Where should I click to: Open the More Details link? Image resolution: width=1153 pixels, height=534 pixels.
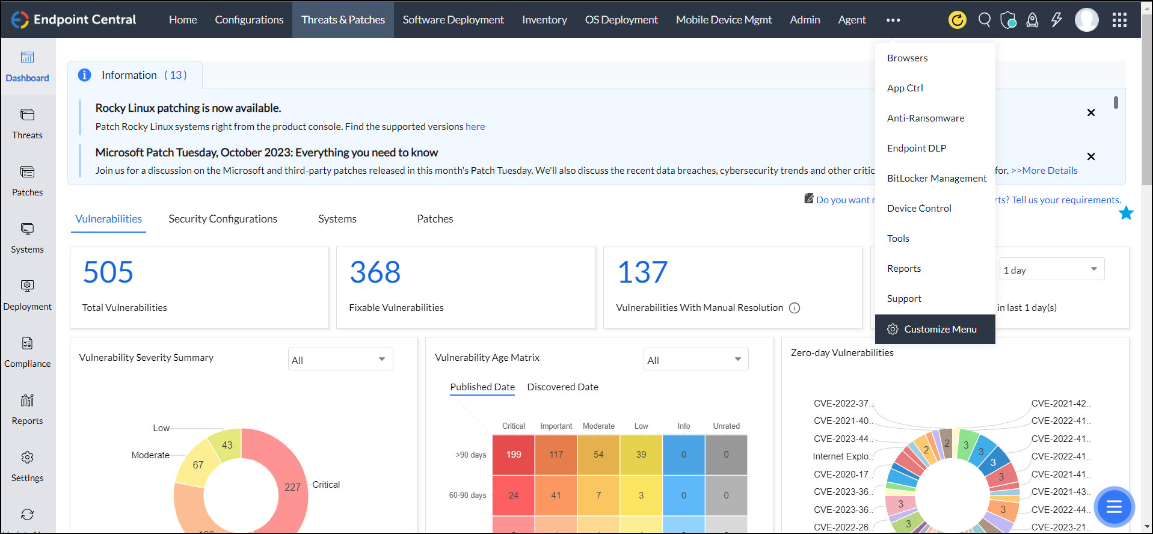coord(1045,170)
